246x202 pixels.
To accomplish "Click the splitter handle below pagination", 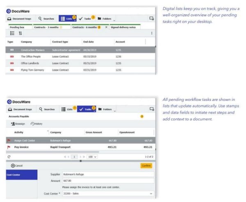I will click(x=81, y=161).
